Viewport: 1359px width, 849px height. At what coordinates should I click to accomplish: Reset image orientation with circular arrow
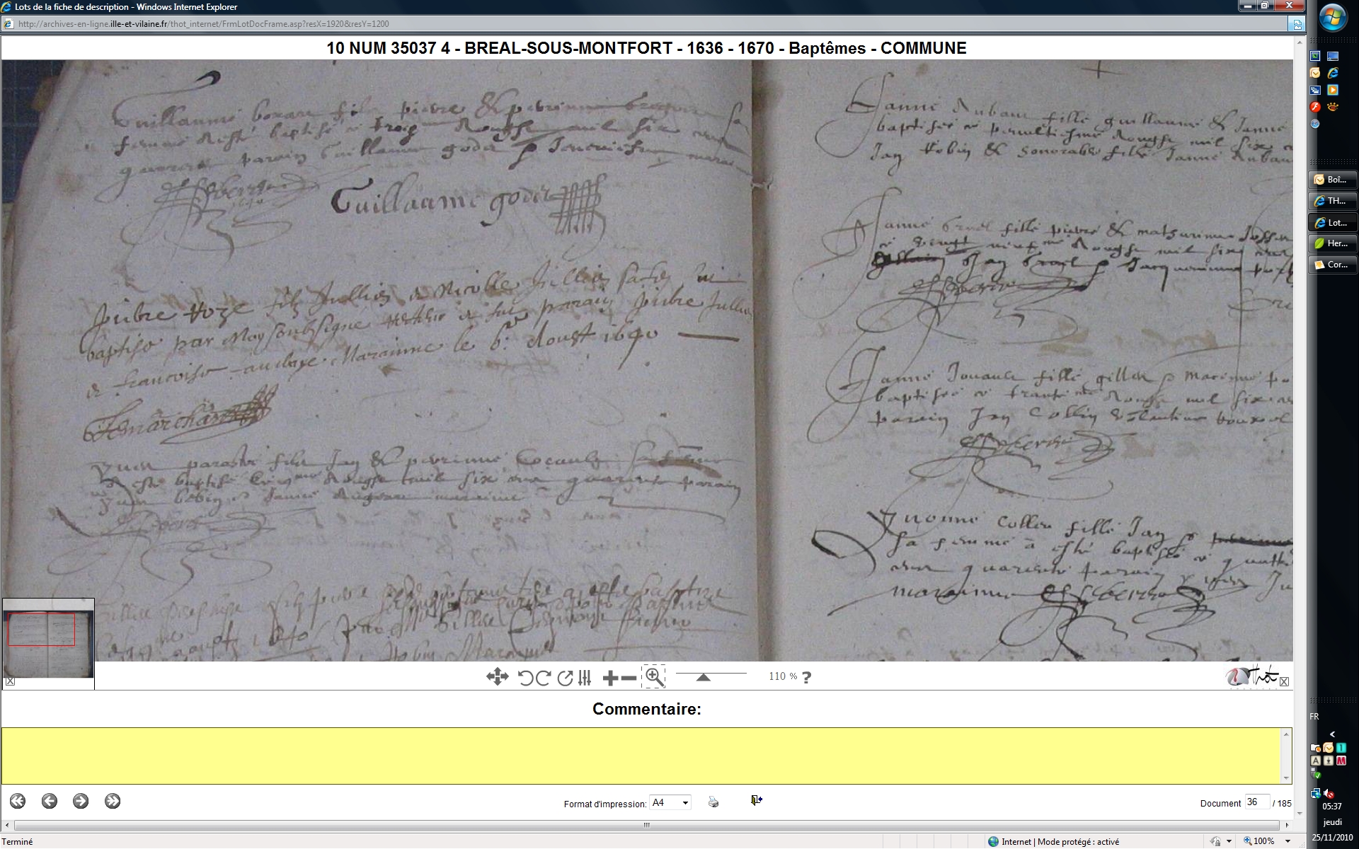coord(565,678)
